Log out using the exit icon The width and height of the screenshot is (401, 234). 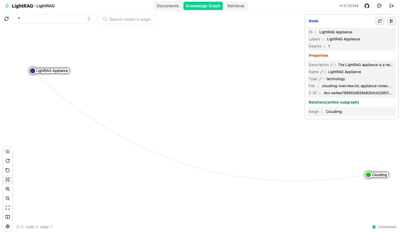[x=392, y=6]
